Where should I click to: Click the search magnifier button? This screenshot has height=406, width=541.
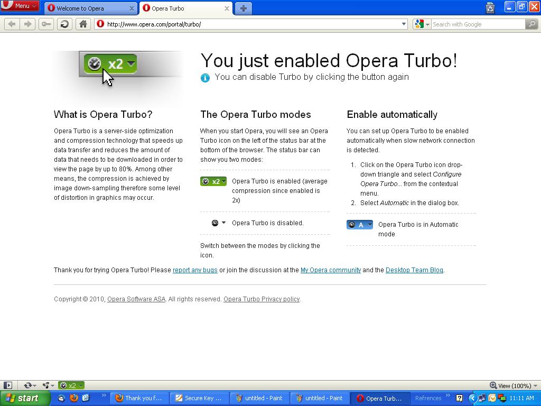pos(531,24)
